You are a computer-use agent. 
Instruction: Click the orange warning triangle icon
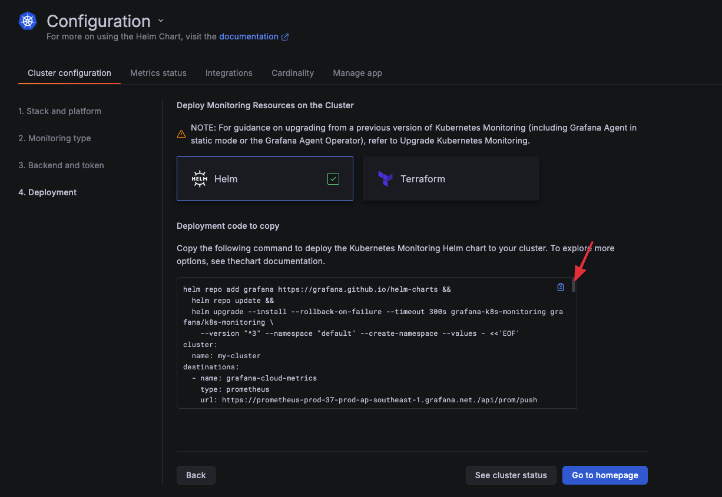point(181,134)
